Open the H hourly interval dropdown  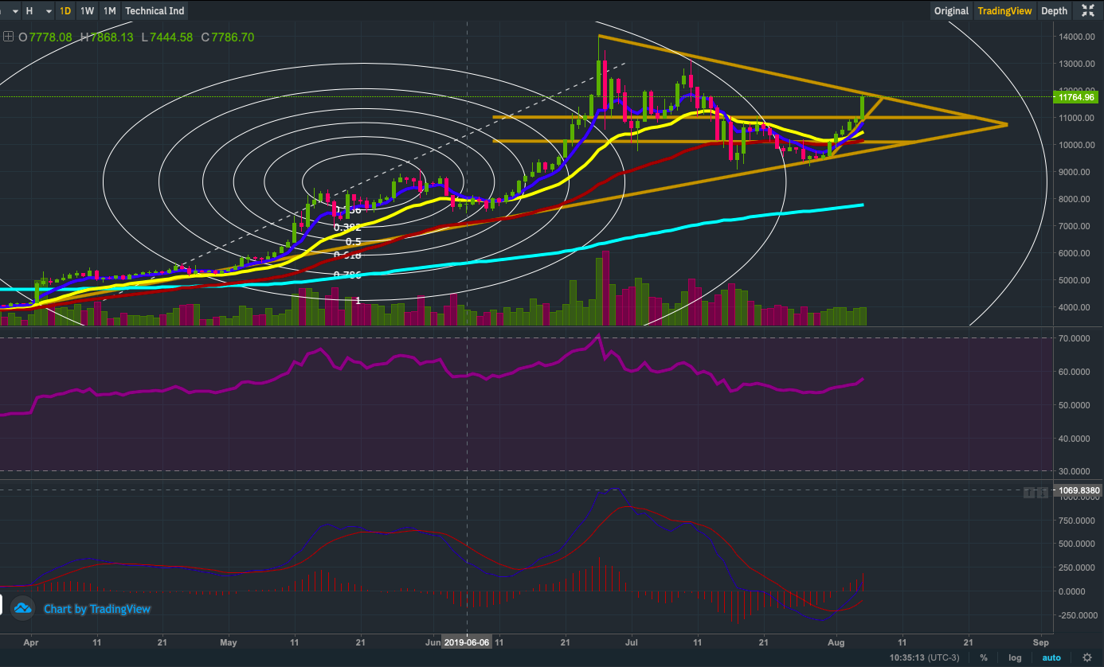pyautogui.click(x=38, y=11)
